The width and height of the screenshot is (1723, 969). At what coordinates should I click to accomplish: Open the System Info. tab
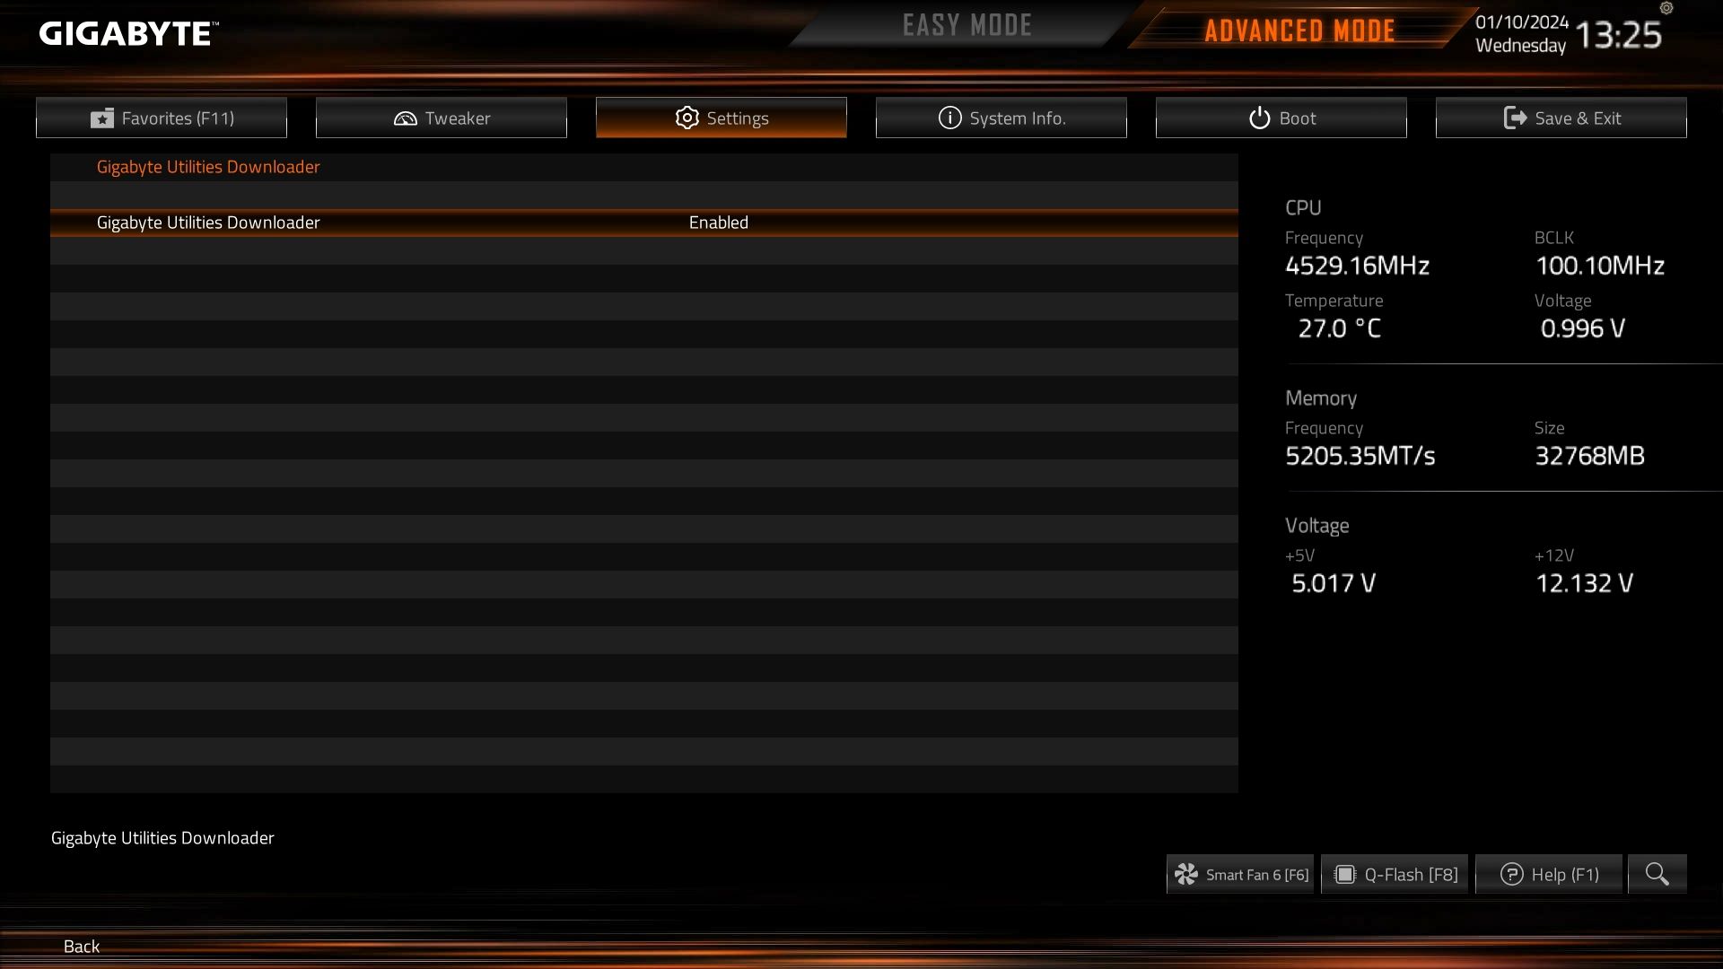click(1001, 118)
